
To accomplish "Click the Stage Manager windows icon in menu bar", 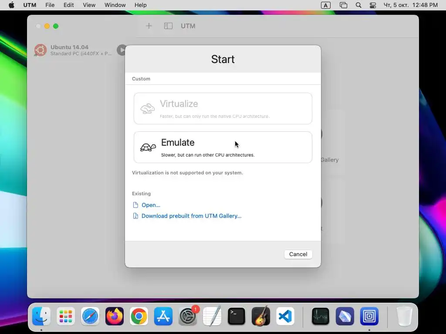I will 343,5.
